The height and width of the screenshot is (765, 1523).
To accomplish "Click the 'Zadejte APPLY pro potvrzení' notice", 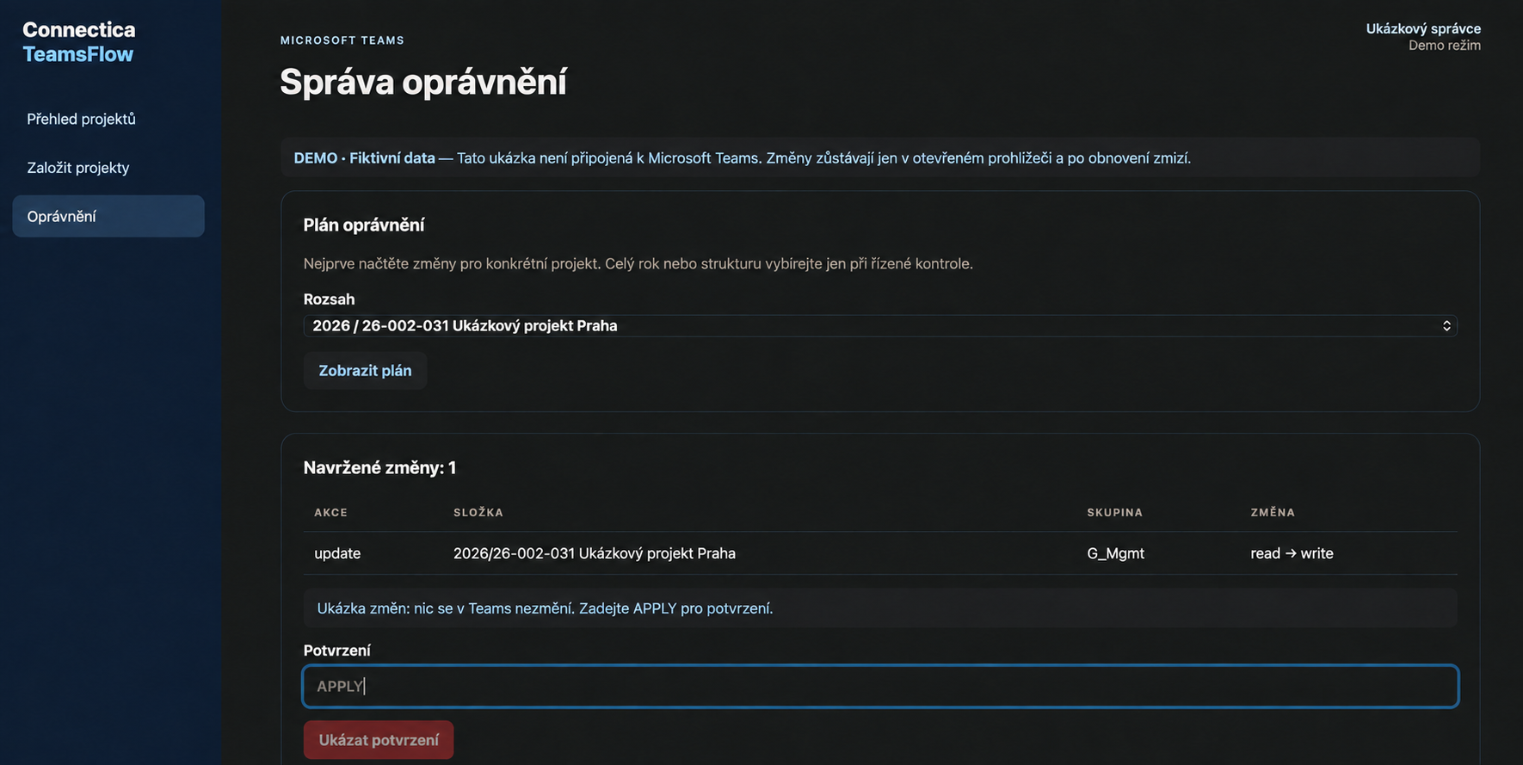I will (x=675, y=608).
